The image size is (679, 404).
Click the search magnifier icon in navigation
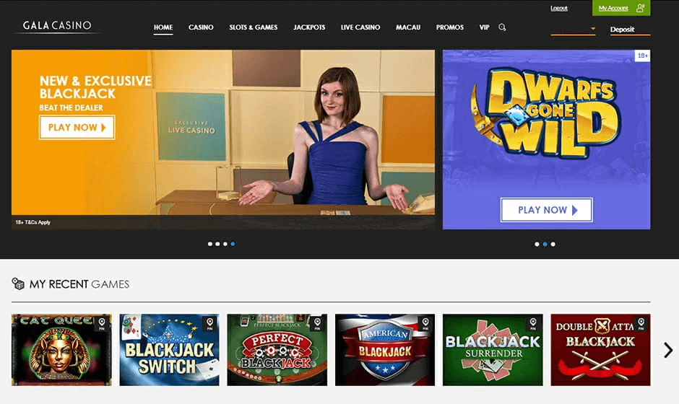pos(502,27)
